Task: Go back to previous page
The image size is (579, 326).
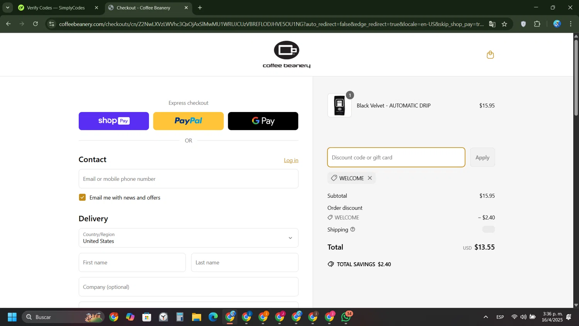Action: (x=8, y=24)
